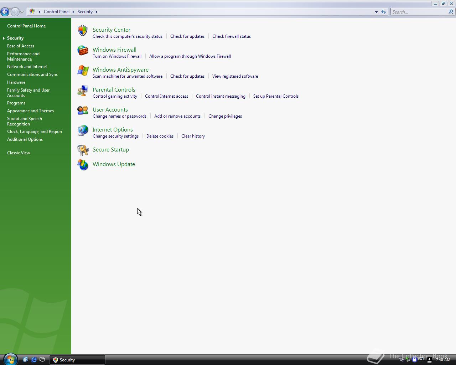
Task: Open Sound and Speech Recognition
Action: (x=25, y=121)
